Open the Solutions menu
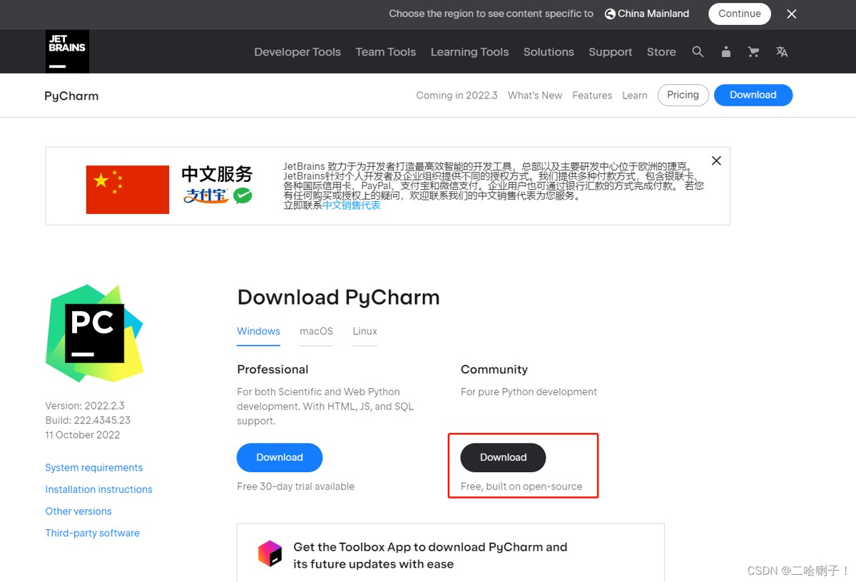 (x=549, y=52)
